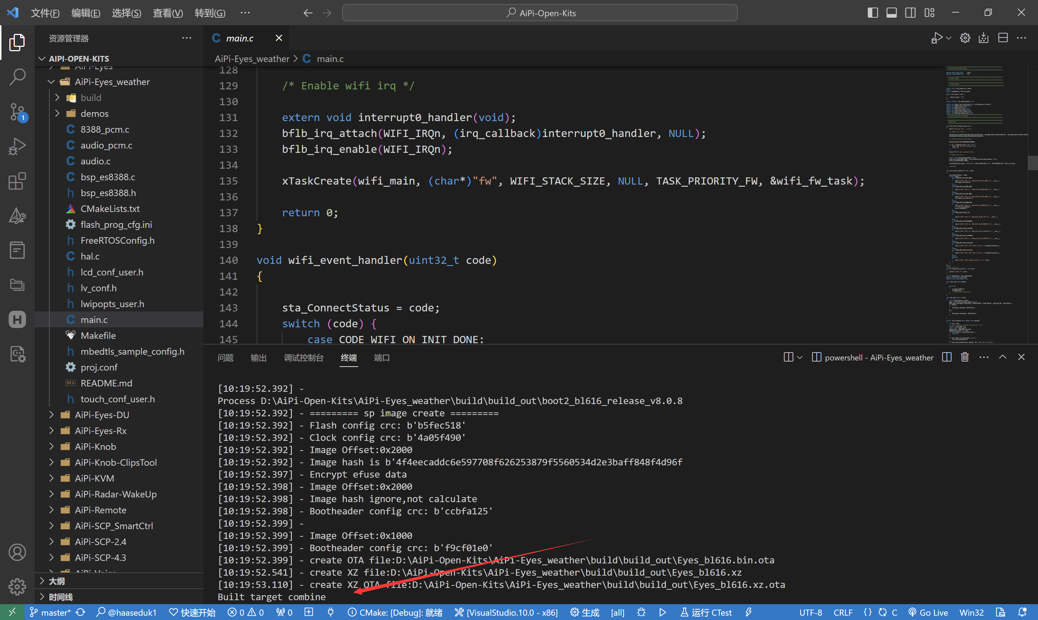This screenshot has height=620, width=1038.
Task: Navigate forward with the arrow in title bar
Action: pyautogui.click(x=327, y=13)
